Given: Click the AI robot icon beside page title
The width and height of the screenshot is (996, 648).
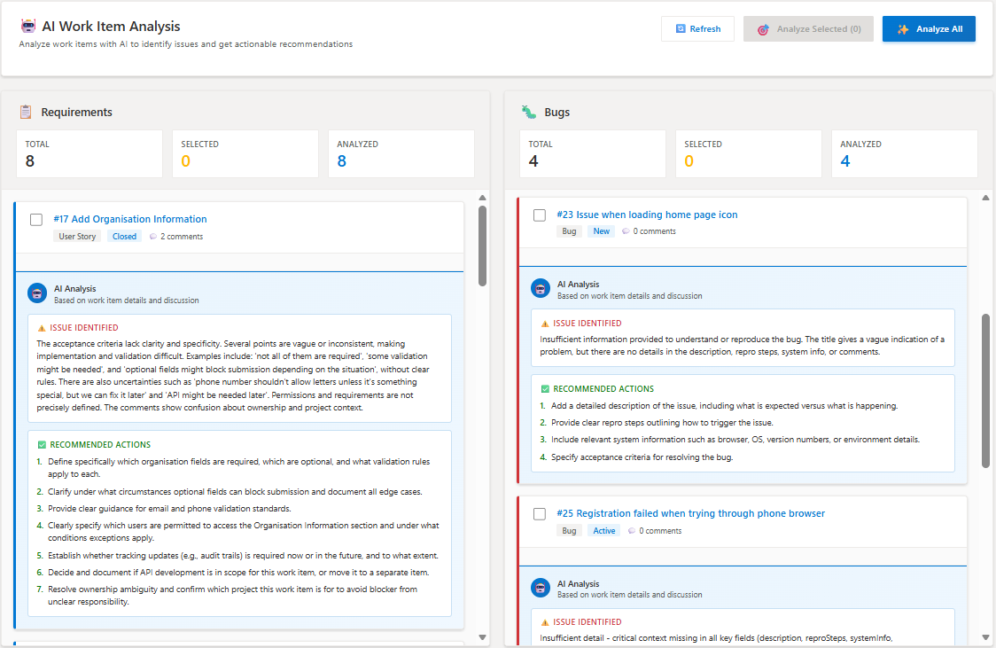Looking at the screenshot, I should click(28, 27).
